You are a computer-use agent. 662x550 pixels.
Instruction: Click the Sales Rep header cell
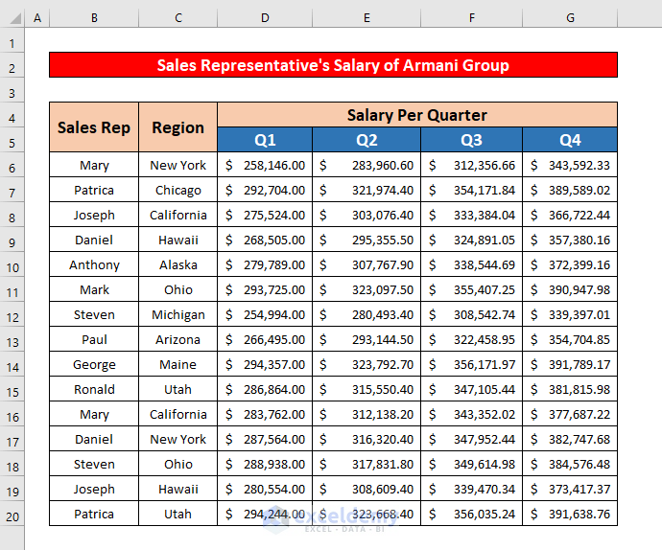pyautogui.click(x=94, y=127)
